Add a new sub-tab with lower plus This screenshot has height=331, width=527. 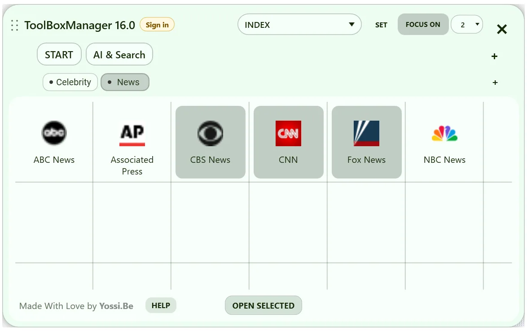pyautogui.click(x=495, y=82)
